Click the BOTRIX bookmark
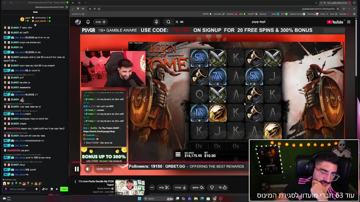Viewport: 360px width, 202px height. click(207, 14)
